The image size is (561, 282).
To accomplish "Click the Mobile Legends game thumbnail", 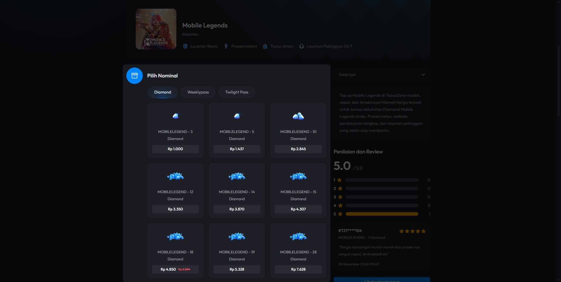I will [x=156, y=29].
